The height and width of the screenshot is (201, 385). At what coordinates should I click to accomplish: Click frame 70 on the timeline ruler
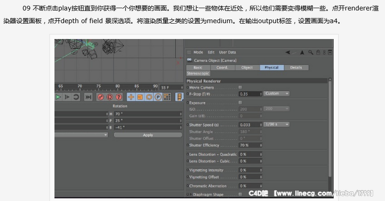80,86
